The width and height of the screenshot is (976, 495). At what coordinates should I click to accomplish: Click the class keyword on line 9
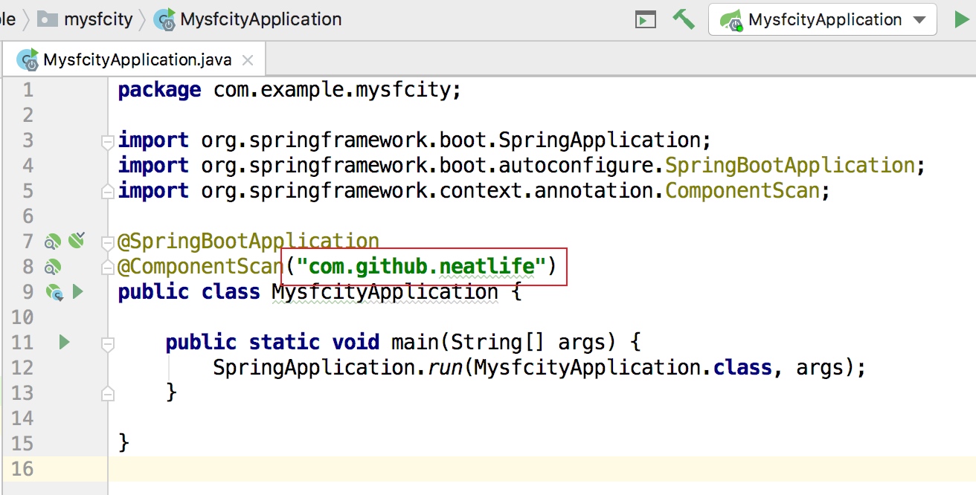(231, 292)
